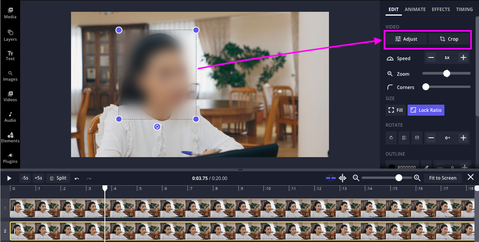Viewport: 479px width, 242px height.
Task: Click the timeline zoom-in magnifier icon
Action: [x=417, y=178]
